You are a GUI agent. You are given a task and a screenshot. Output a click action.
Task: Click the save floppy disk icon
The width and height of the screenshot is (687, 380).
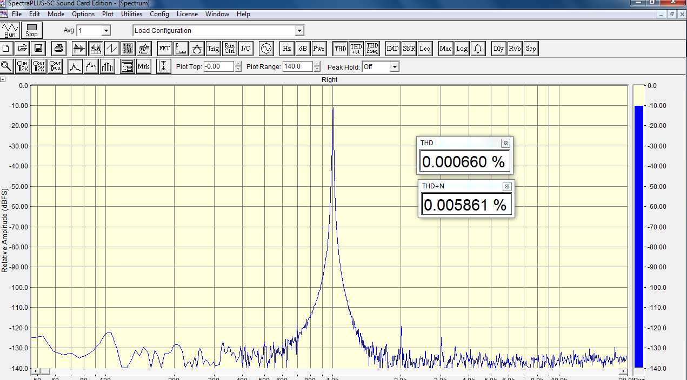[x=39, y=49]
